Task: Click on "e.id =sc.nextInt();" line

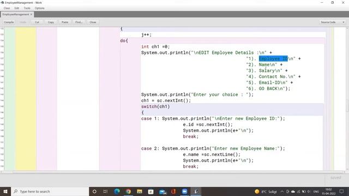Action: click(x=208, y=125)
